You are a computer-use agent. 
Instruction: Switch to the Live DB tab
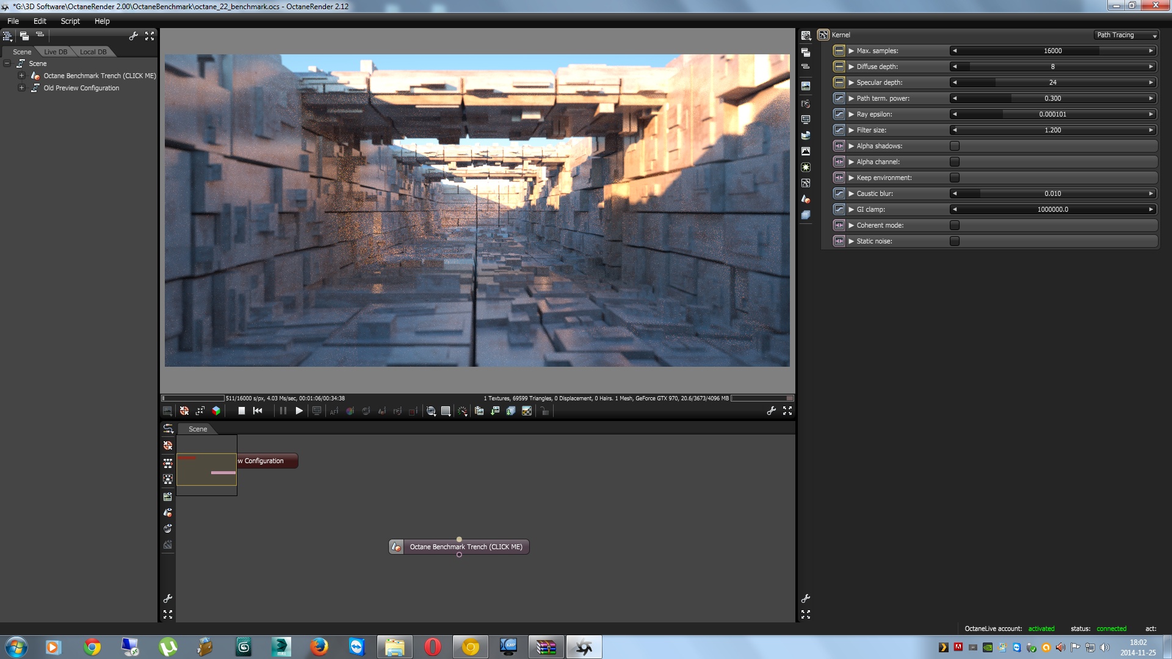coord(56,52)
